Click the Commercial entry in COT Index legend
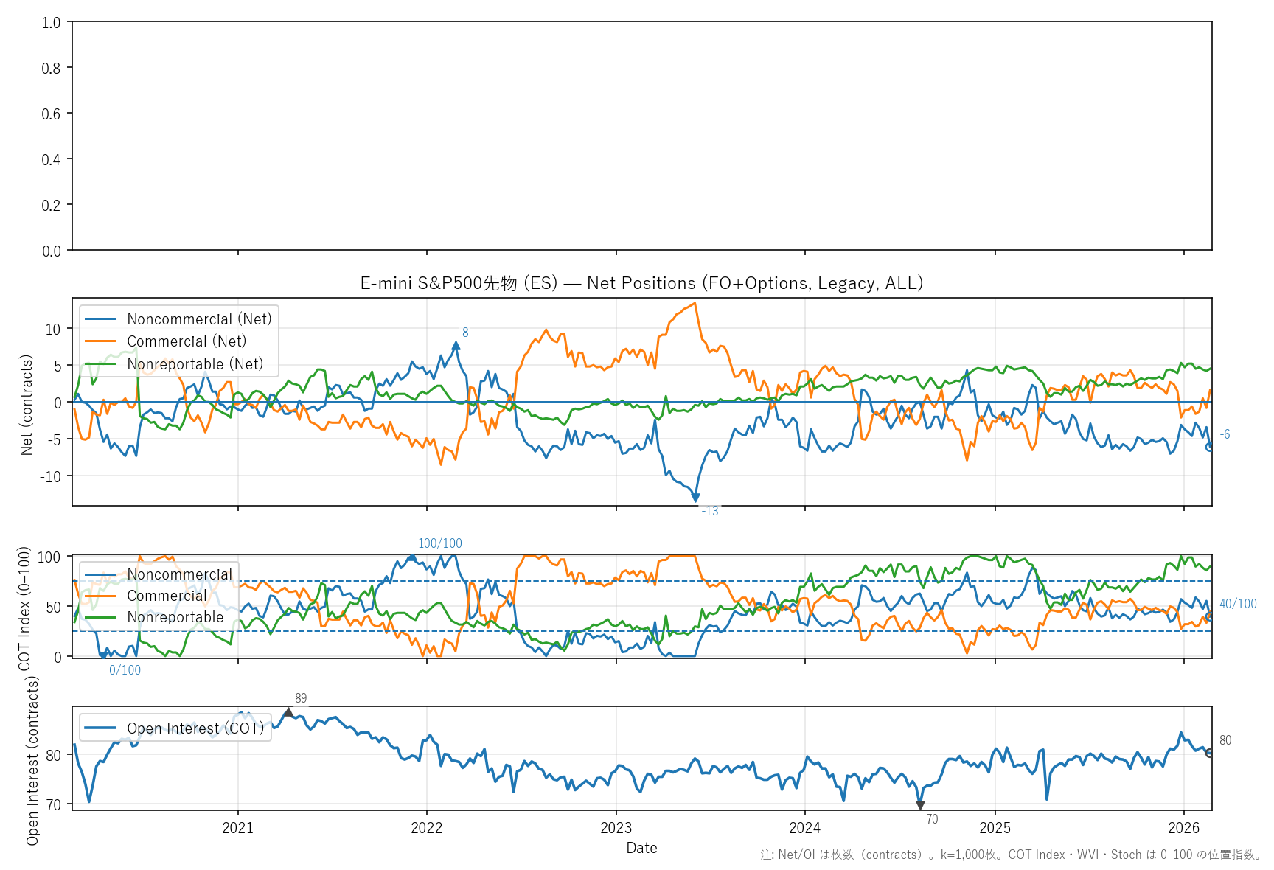 coord(167,596)
